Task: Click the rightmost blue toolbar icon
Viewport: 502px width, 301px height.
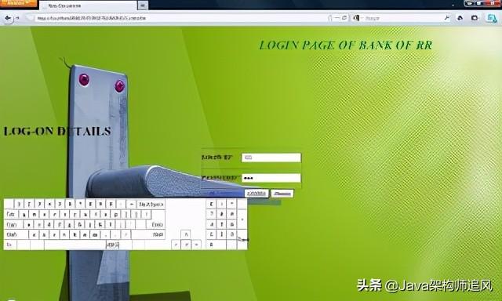Action: click(x=492, y=18)
